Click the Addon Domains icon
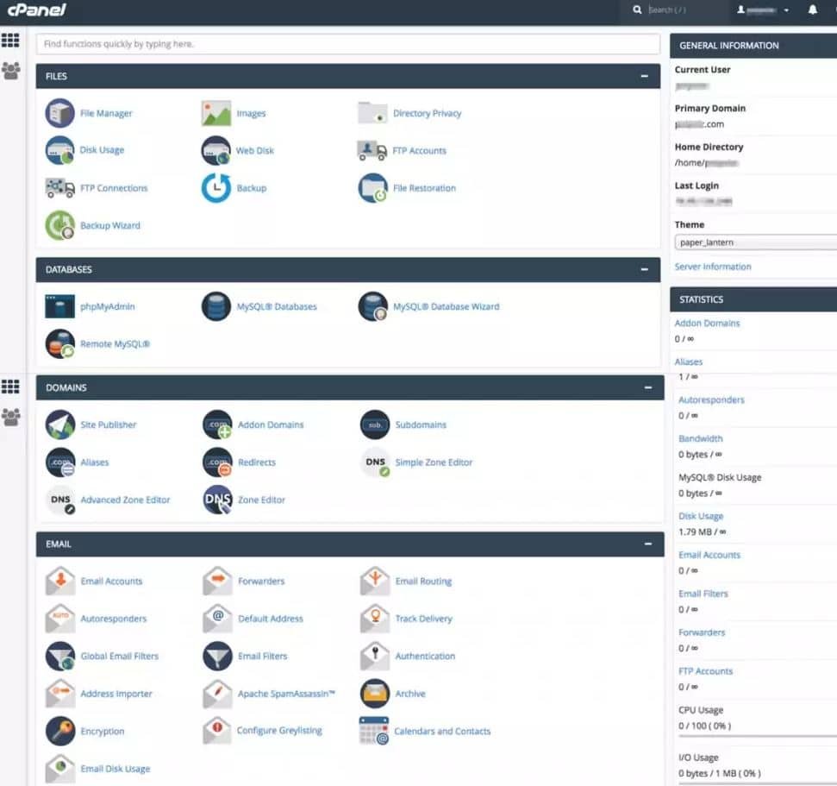This screenshot has height=786, width=837. (x=217, y=424)
